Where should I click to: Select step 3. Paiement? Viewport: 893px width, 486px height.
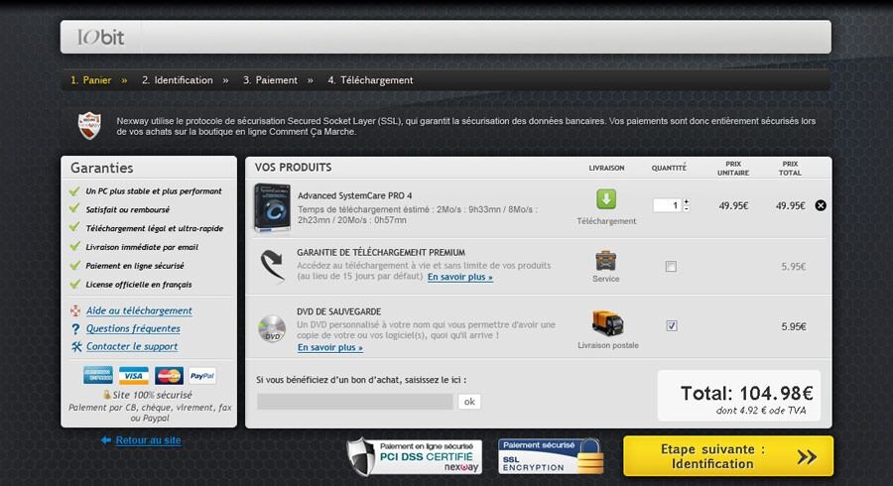270,80
